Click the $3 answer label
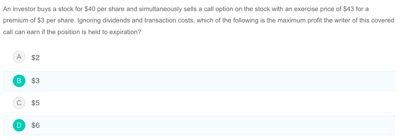The image size is (402, 140). (35, 81)
